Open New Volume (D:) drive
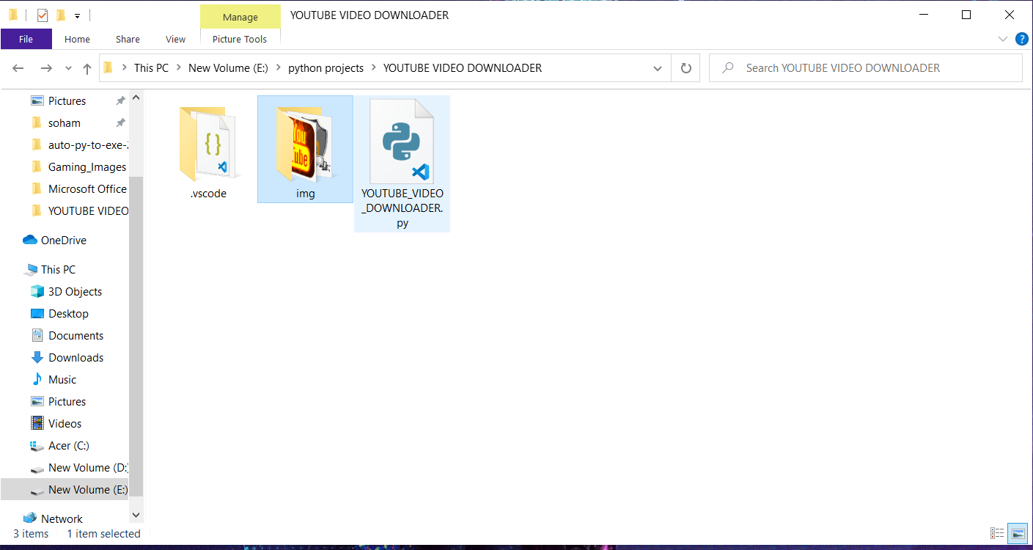Viewport: 1033px width, 550px height. coord(88,468)
